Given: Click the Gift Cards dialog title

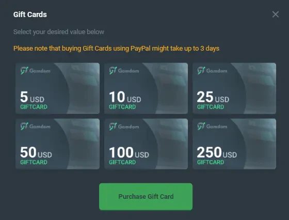Looking at the screenshot, I should [30, 14].
